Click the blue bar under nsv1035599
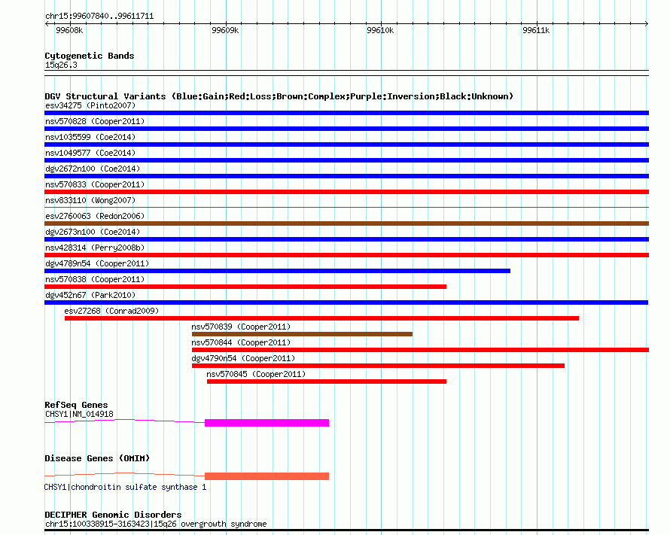 click(x=346, y=144)
